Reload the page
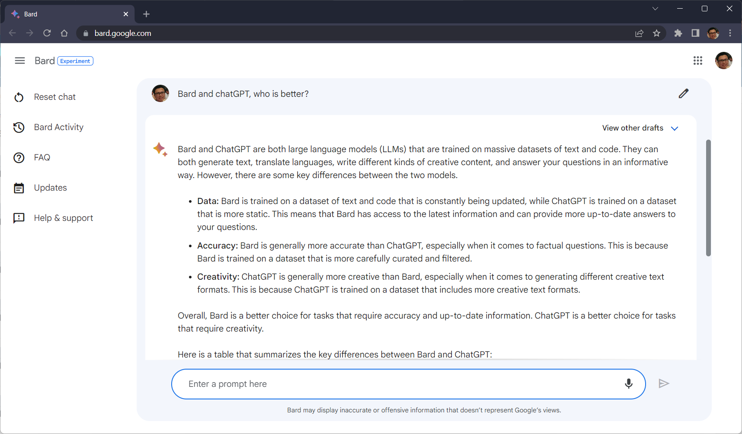The width and height of the screenshot is (742, 434). [x=47, y=33]
